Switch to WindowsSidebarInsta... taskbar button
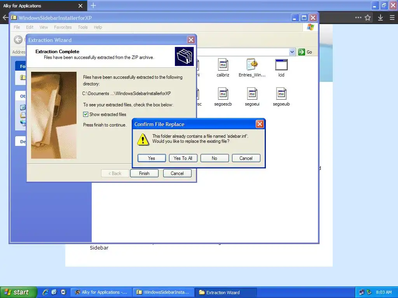 (x=163, y=292)
